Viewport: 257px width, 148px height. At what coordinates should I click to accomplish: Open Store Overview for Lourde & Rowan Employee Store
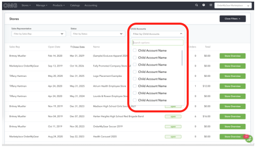(233, 96)
